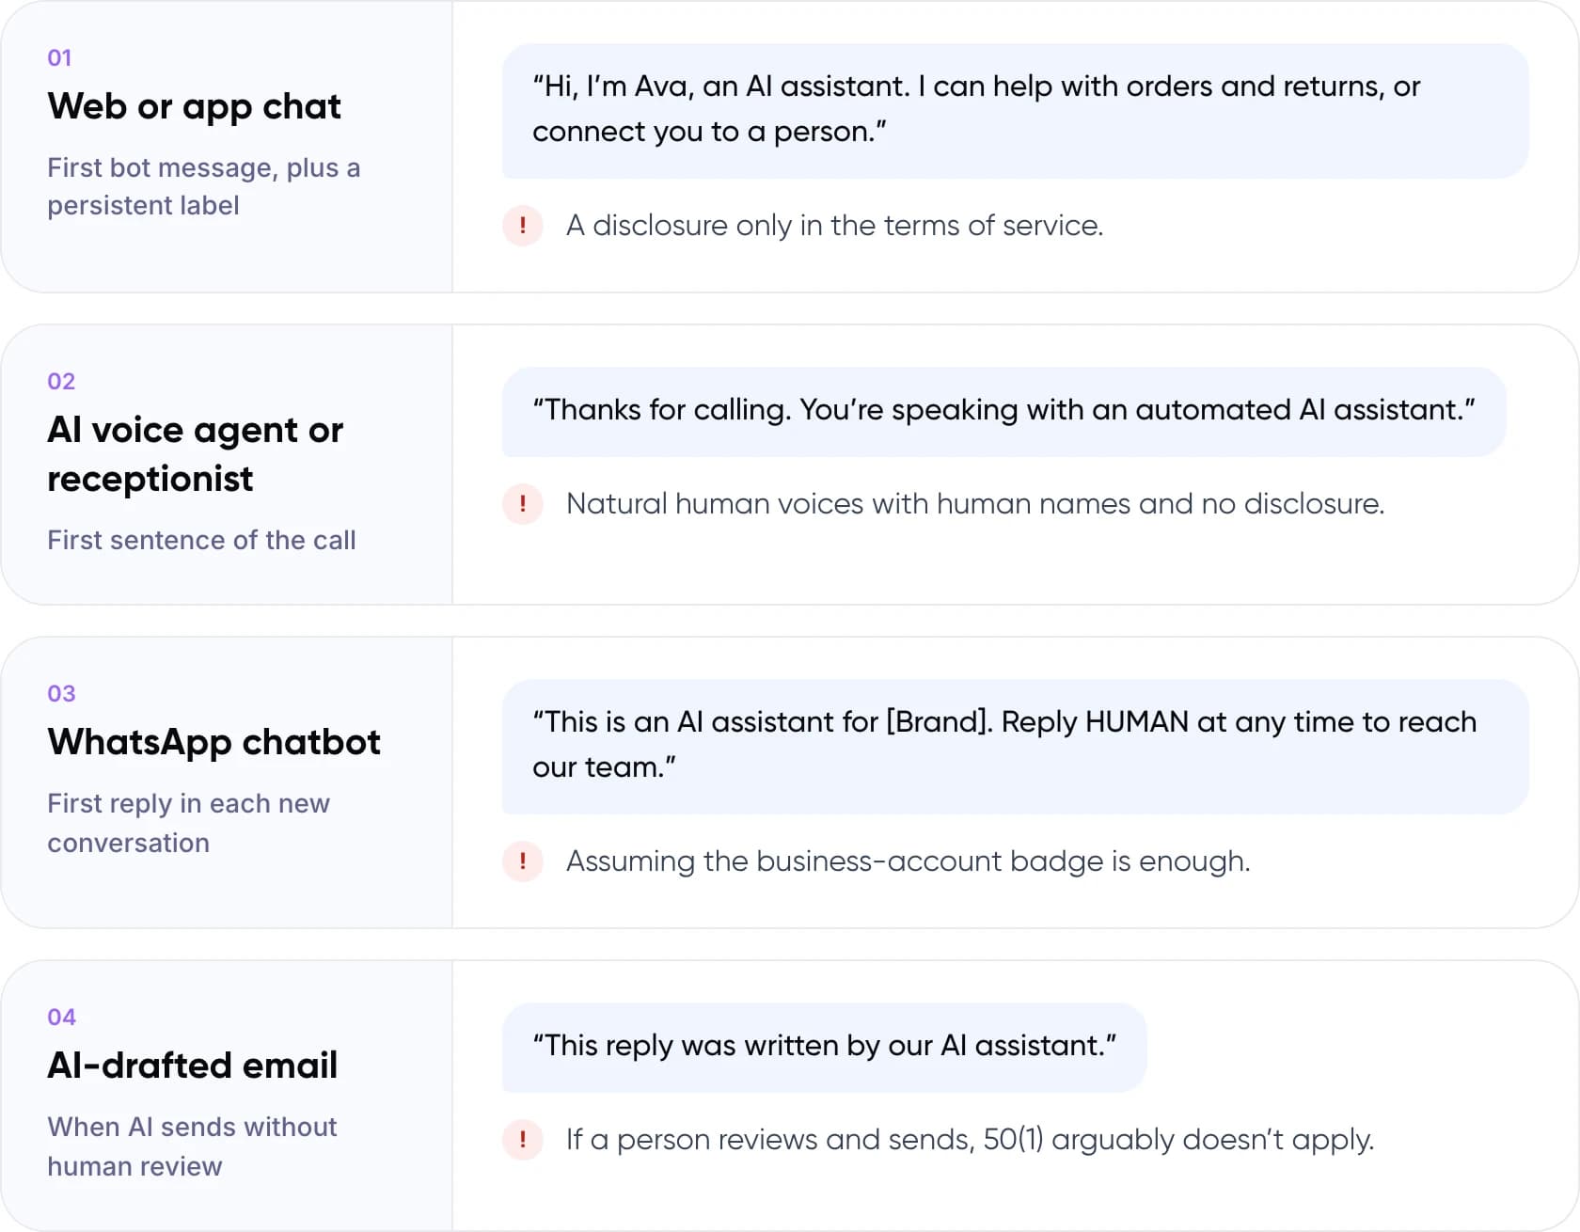Click 'This reply was written by our AI assistant' bubble
This screenshot has width=1580, height=1232.
pyautogui.click(x=824, y=1048)
